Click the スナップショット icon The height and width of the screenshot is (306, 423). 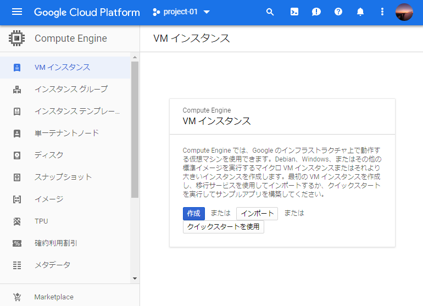17,177
